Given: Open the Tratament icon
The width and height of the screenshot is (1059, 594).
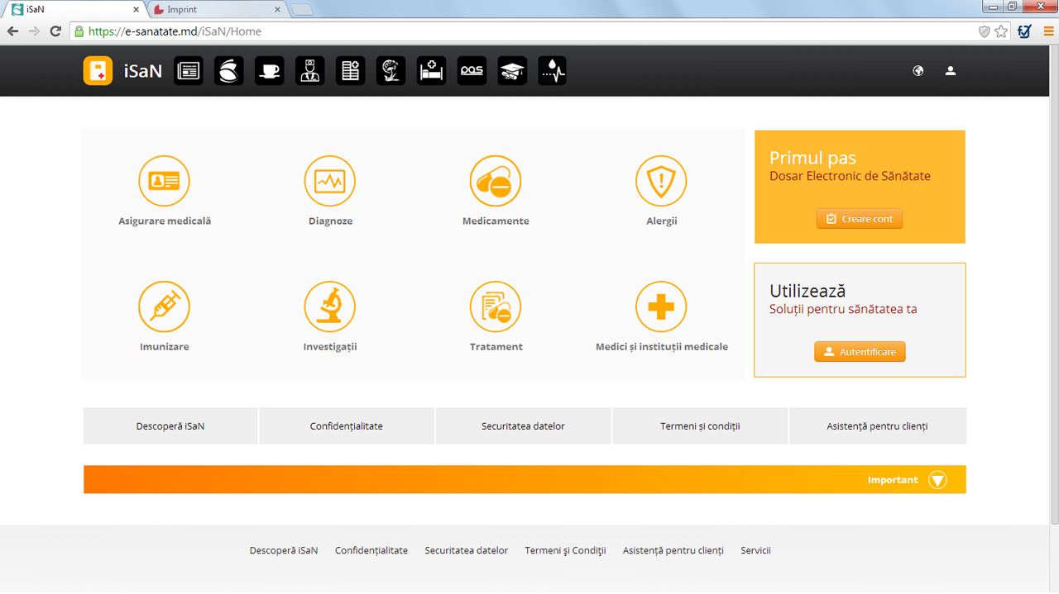Looking at the screenshot, I should 496,307.
